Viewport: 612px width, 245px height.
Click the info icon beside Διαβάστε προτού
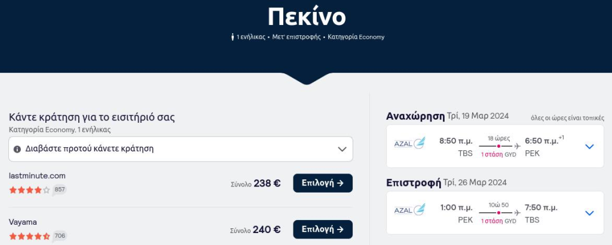[x=17, y=149]
